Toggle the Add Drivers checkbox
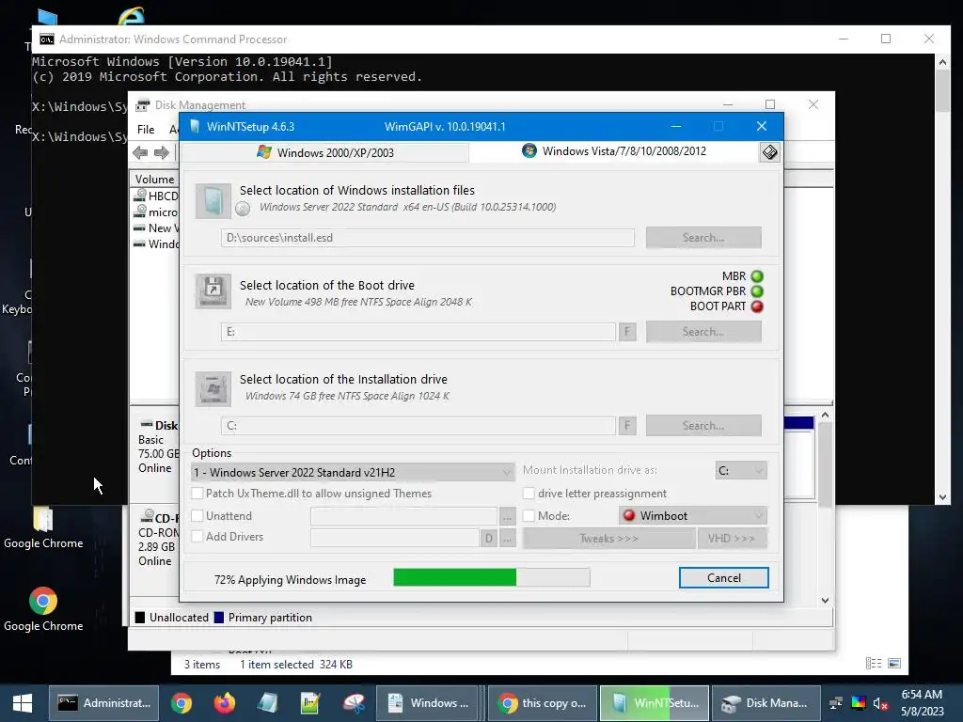The width and height of the screenshot is (963, 722). click(x=197, y=536)
